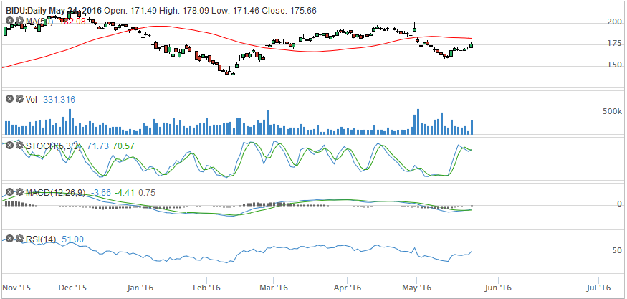Click the RSI(14) label
Viewport: 627px width, 299px height.
(x=40, y=239)
